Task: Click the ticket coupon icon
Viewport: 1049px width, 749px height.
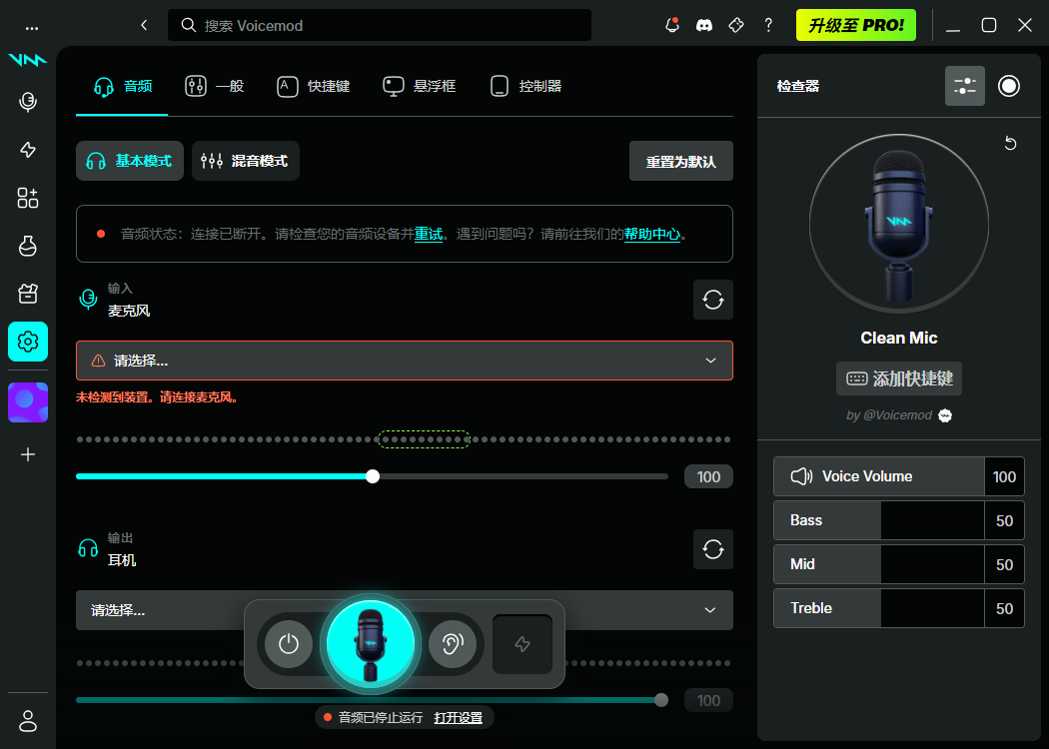Action: point(736,25)
